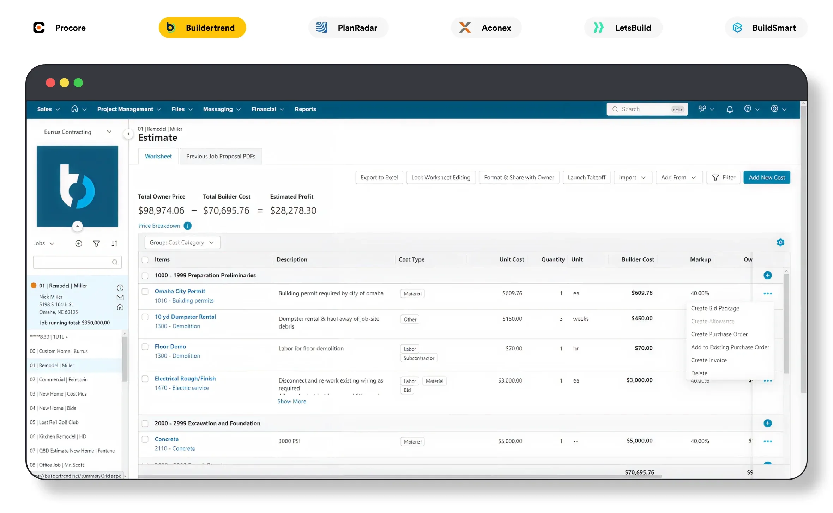This screenshot has height=513, width=833.
Task: Select job 02 | Commercial | Feinstein
Action: pyautogui.click(x=74, y=380)
